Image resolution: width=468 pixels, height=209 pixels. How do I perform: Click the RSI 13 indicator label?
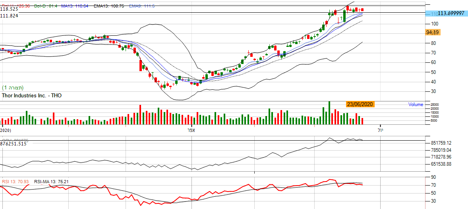pyautogui.click(x=12, y=182)
